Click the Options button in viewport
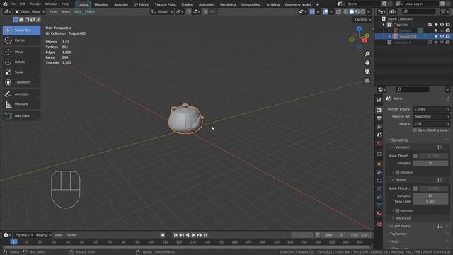The width and height of the screenshot is (453, 255). pyautogui.click(x=362, y=19)
